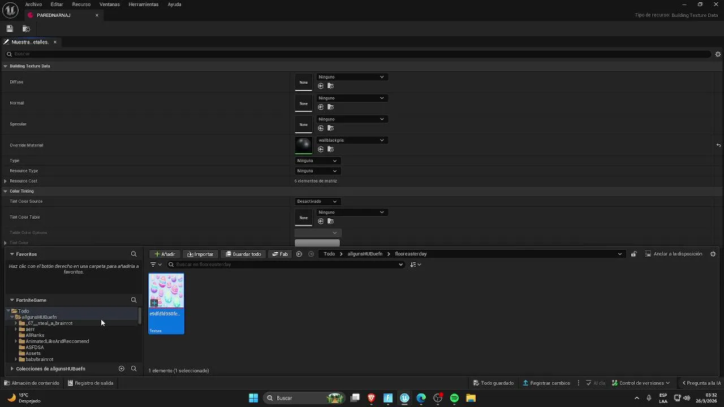Search icon in Colecciones panel
This screenshot has height=407, width=724.
tap(133, 369)
